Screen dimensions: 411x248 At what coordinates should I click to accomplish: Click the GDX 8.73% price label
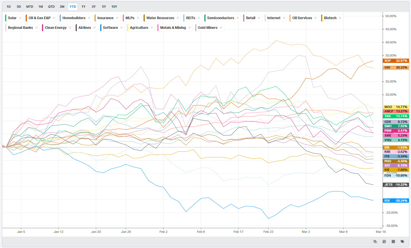click(396, 122)
